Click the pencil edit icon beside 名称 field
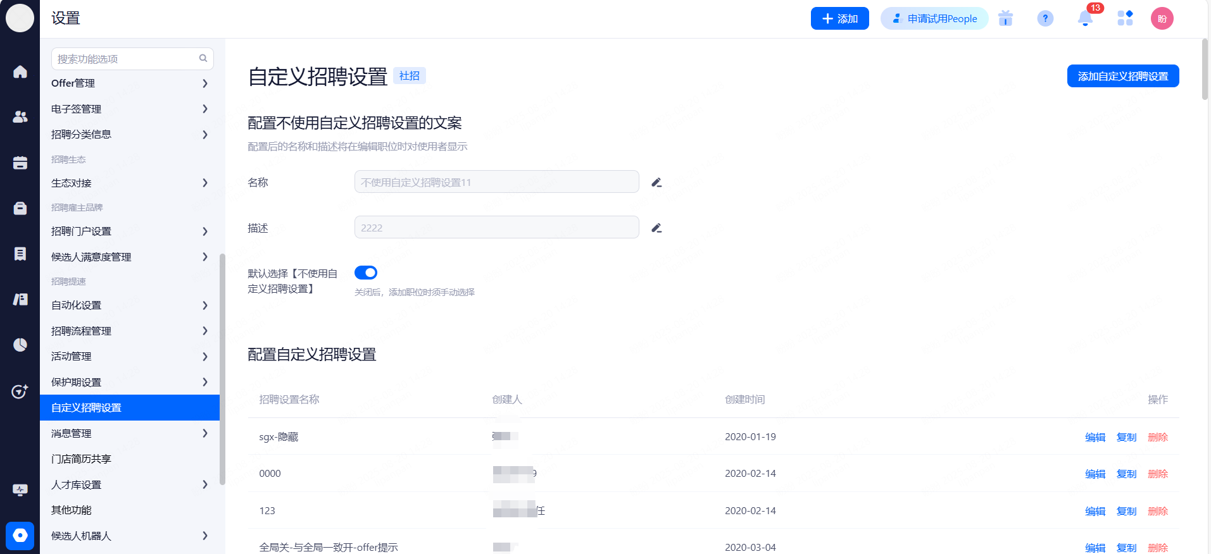 coord(656,183)
